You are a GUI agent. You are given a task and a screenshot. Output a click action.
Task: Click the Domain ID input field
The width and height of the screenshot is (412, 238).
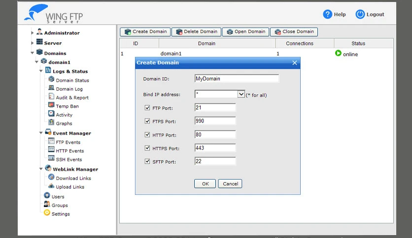(237, 78)
